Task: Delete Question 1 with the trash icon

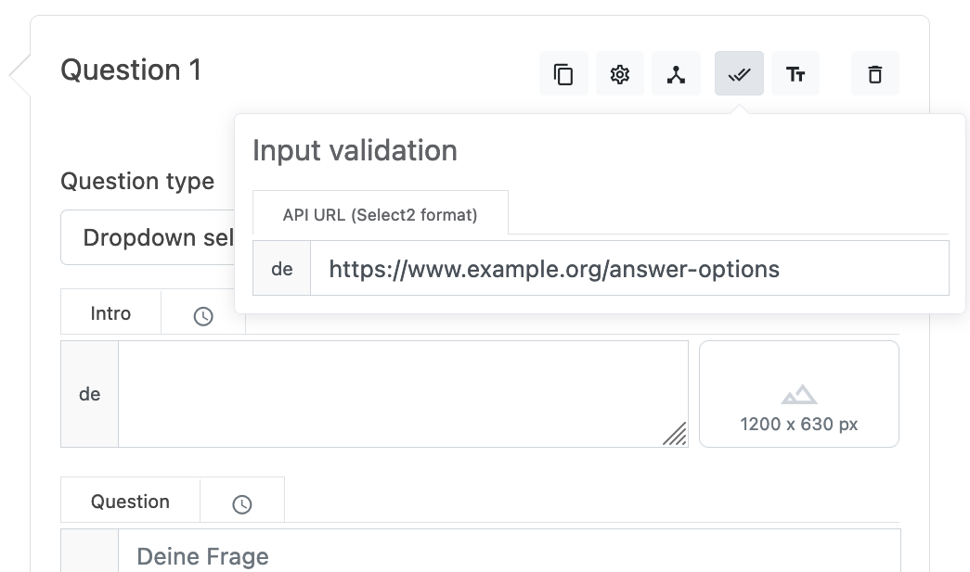Action: [874, 74]
